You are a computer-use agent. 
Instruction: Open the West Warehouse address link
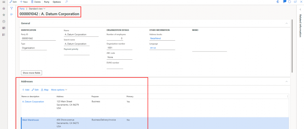pos(31,120)
